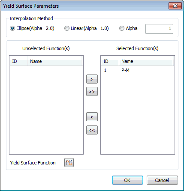This screenshot has height=191, width=184.
Task: Click Unselected Functions ID column header
Action: (x=19, y=61)
